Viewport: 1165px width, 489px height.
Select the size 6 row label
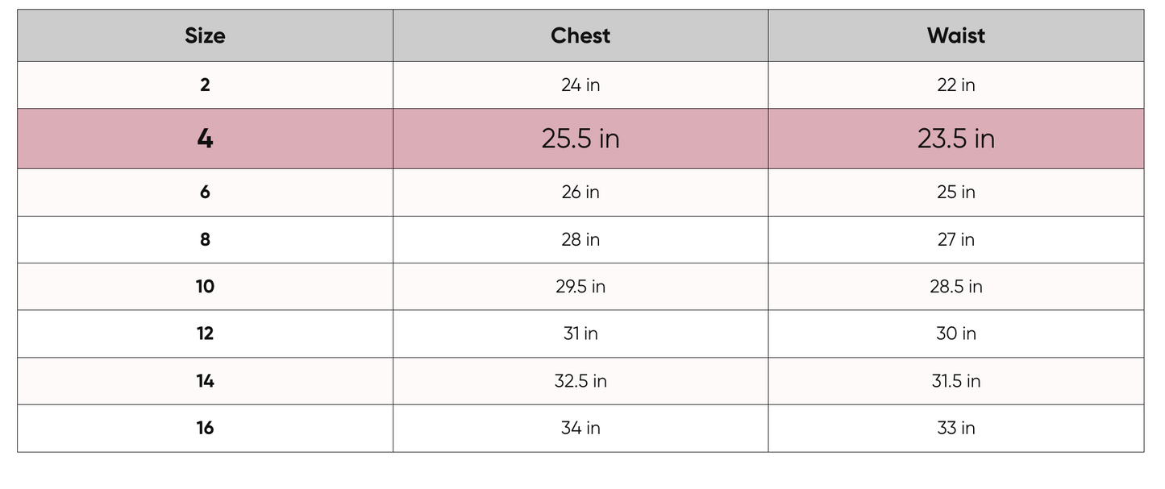[205, 192]
